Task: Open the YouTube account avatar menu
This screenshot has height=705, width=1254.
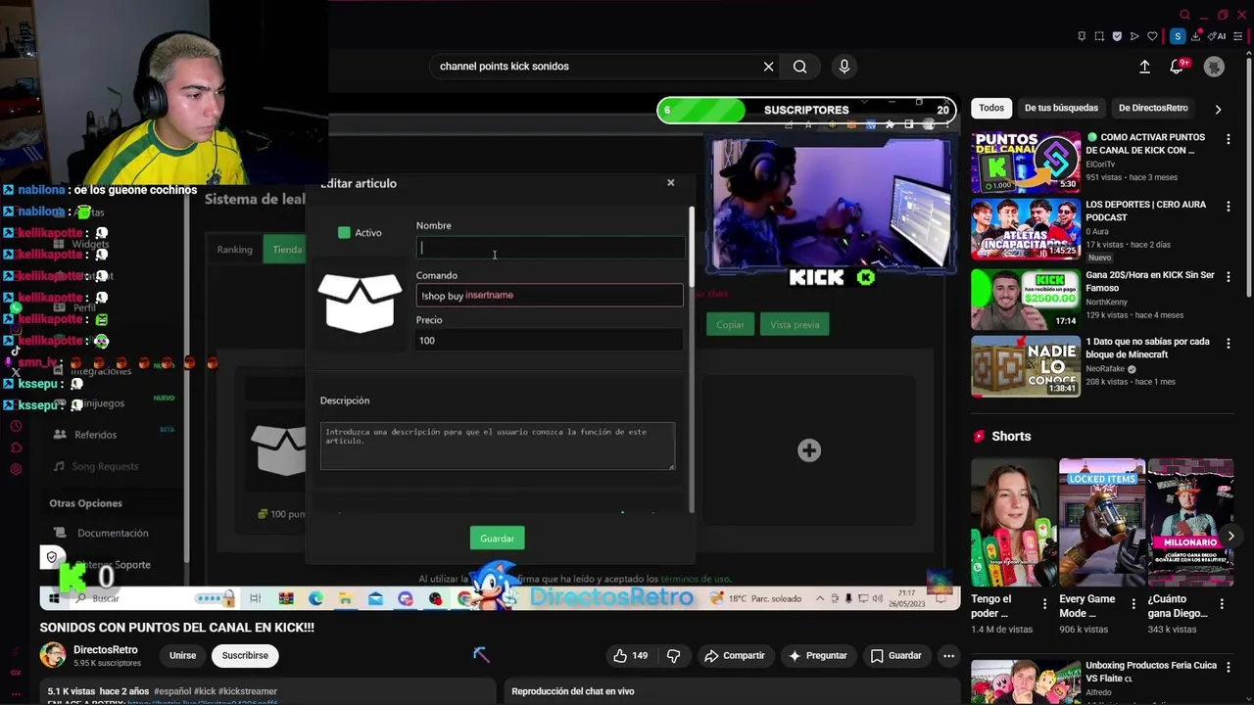Action: [x=1214, y=67]
